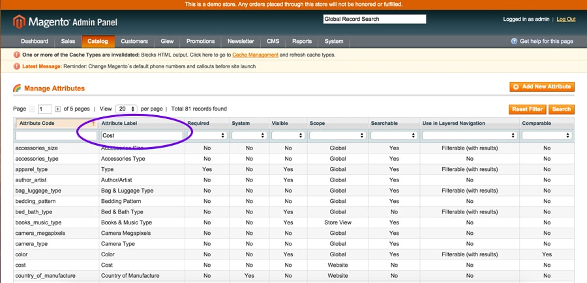Open the bag_luggage_type attribute row
587x283 pixels.
[x=293, y=191]
